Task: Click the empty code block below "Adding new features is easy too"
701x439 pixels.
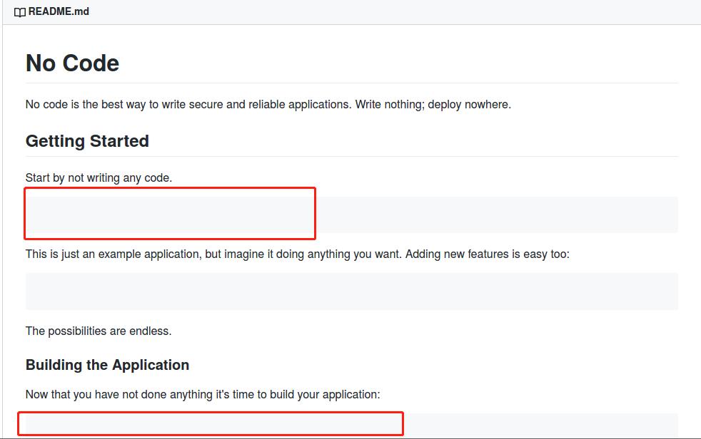Action: (x=351, y=291)
